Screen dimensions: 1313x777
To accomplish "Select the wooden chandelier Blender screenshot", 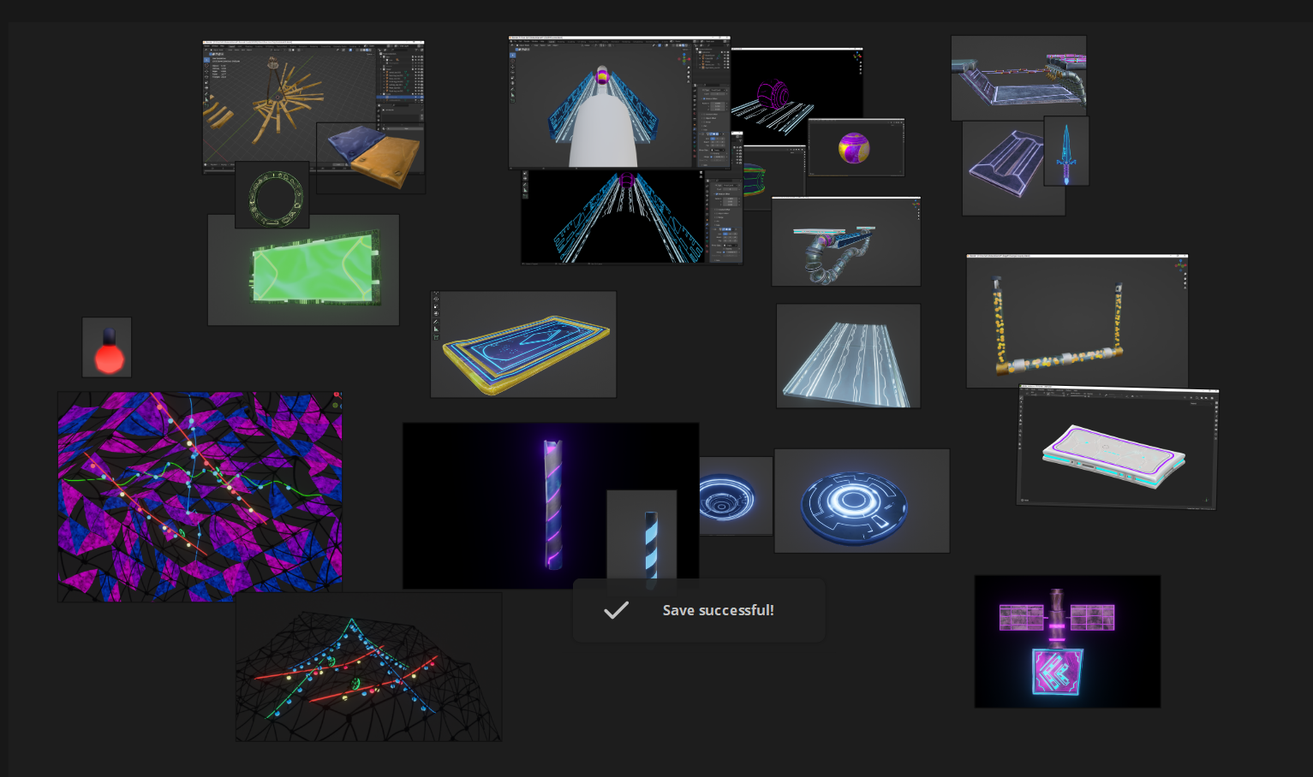I will 274,94.
